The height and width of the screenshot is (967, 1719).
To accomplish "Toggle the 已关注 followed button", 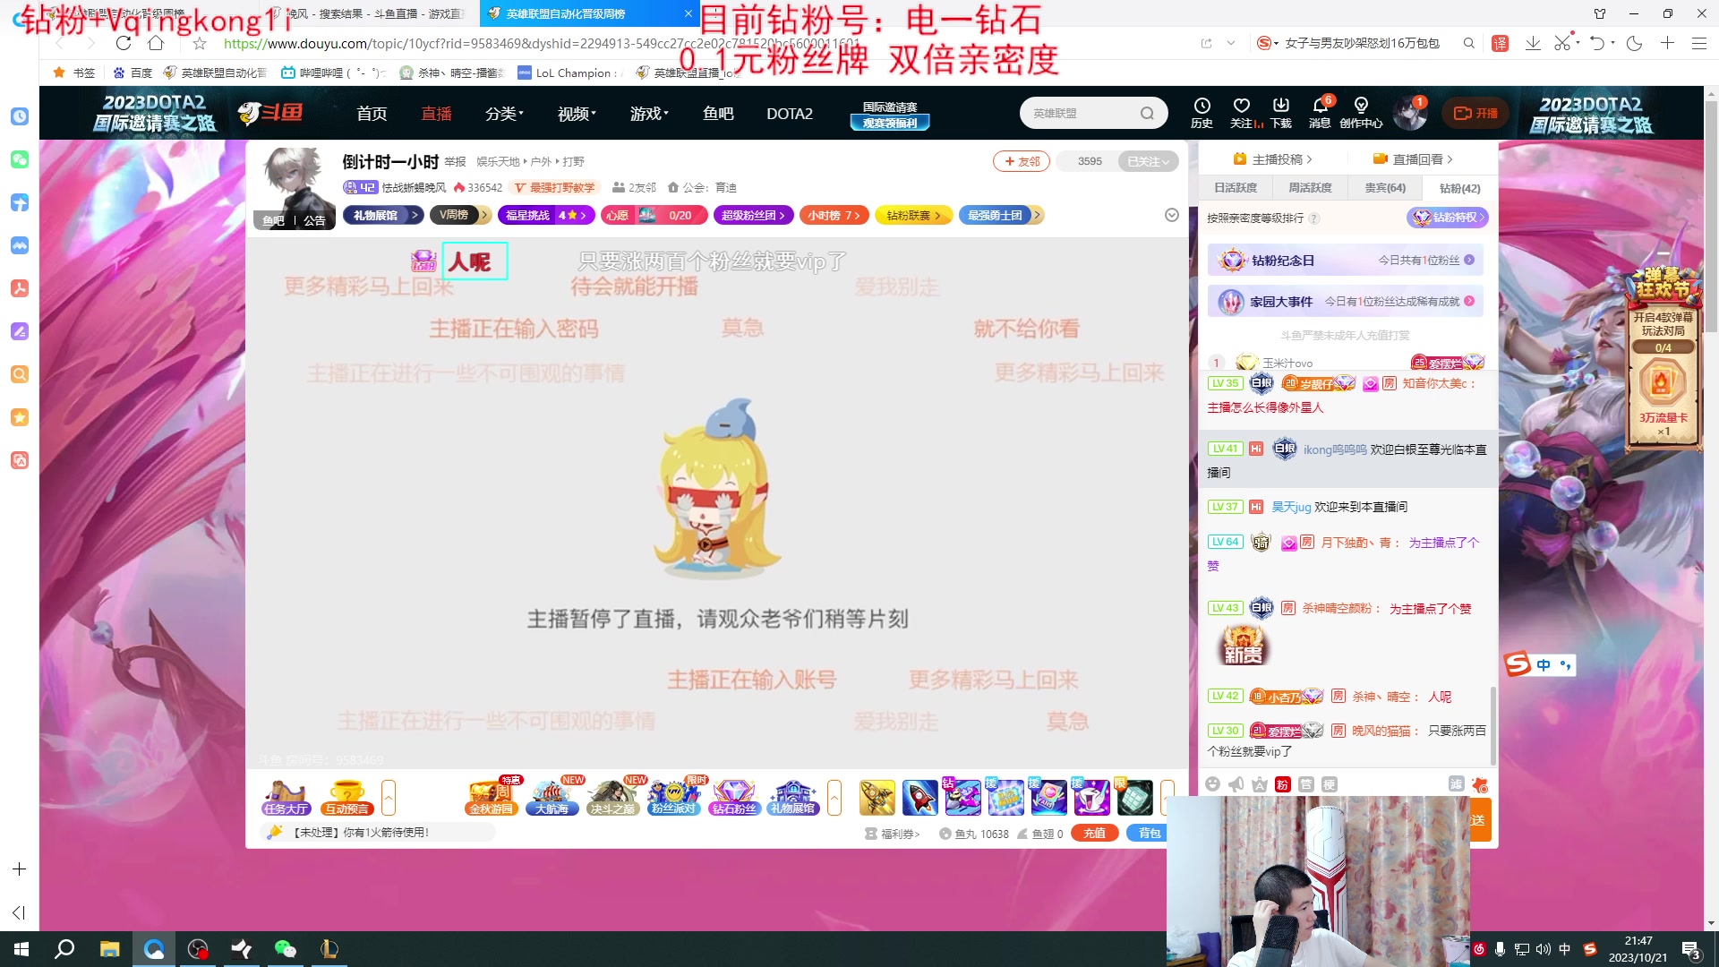I will tap(1148, 161).
